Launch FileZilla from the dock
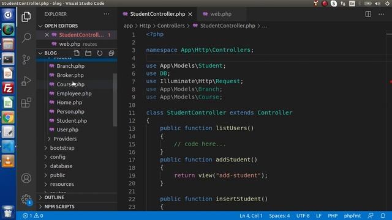Viewport: 392px width, 220px height. 8,88
